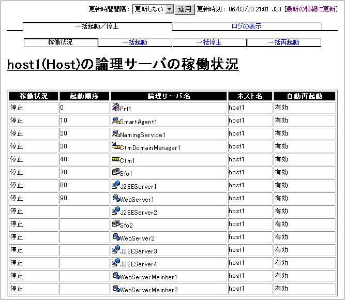Click the J2EEServer1 name text
345x300 pixels.
pos(139,186)
